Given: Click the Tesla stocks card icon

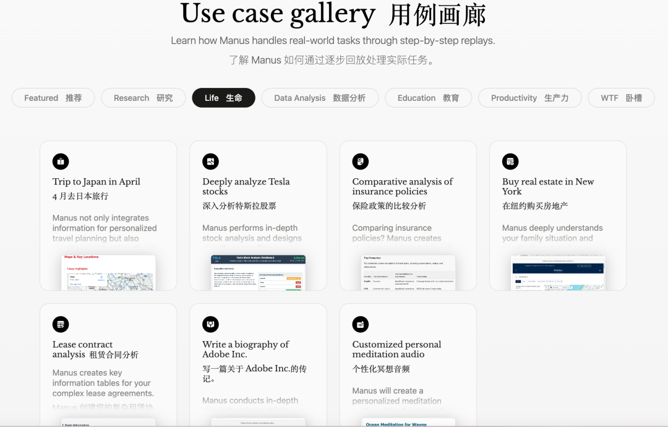Looking at the screenshot, I should [210, 162].
